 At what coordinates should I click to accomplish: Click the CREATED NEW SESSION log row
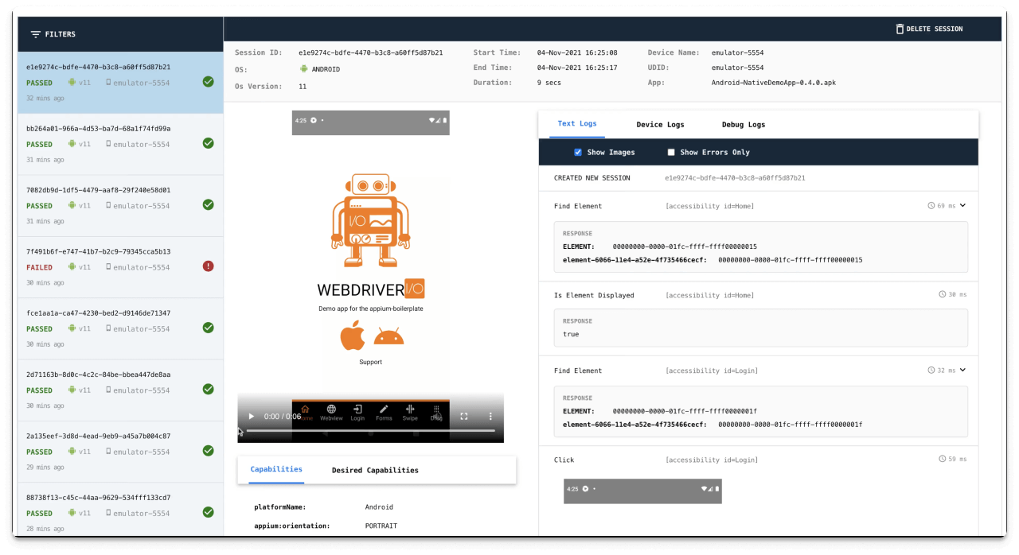[758, 177]
